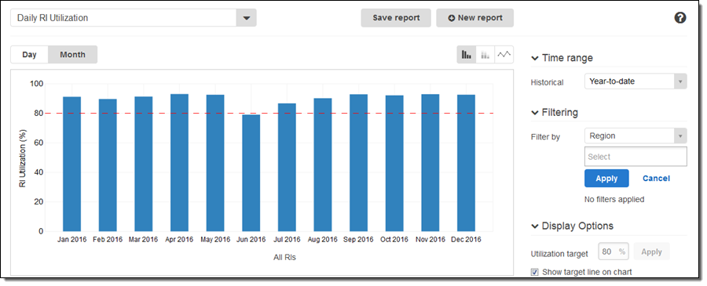Open help via question mark icon
707x286 pixels.
[680, 18]
